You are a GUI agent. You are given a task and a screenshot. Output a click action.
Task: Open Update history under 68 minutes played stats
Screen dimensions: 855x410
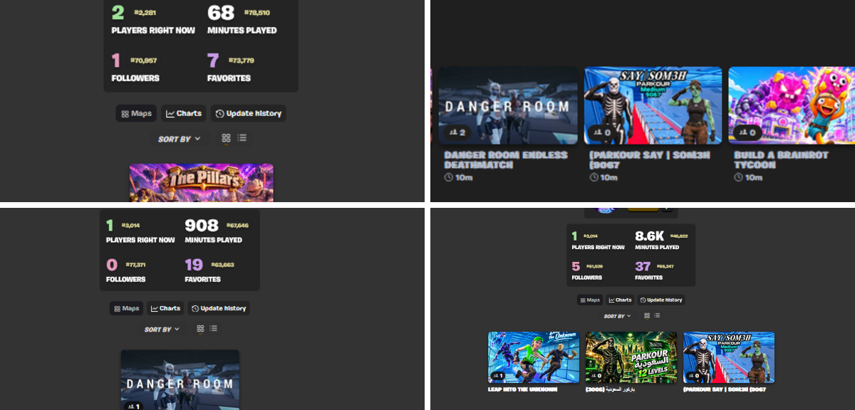click(x=249, y=113)
